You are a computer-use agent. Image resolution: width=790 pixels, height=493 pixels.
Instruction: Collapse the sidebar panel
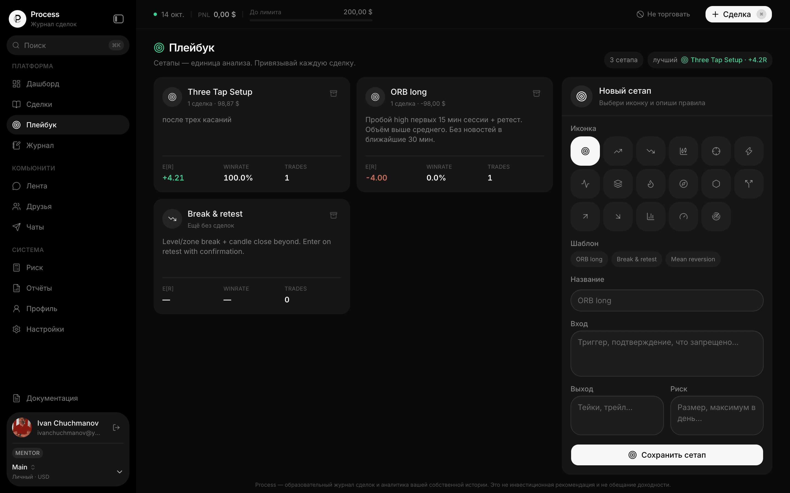tap(118, 19)
